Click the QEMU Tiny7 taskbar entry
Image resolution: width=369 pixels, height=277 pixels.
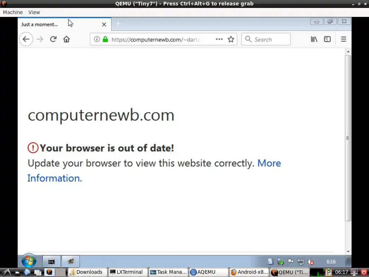289,272
